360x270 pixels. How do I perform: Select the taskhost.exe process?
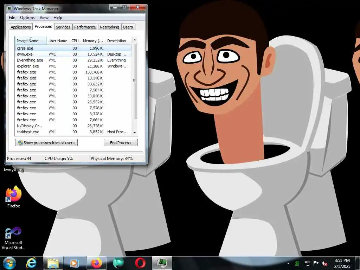(73, 132)
